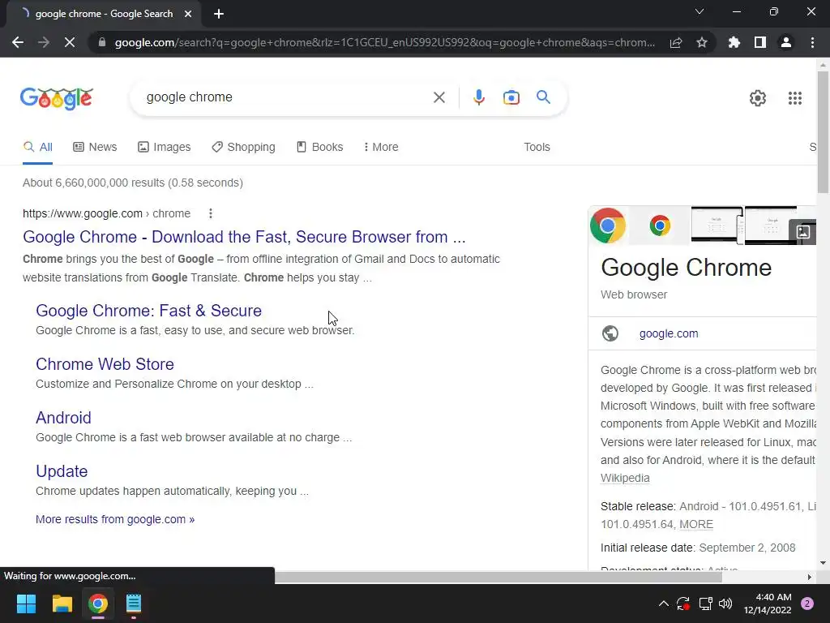Screen dimensions: 830x623
Task: Open search Tools options
Action: pos(537,148)
